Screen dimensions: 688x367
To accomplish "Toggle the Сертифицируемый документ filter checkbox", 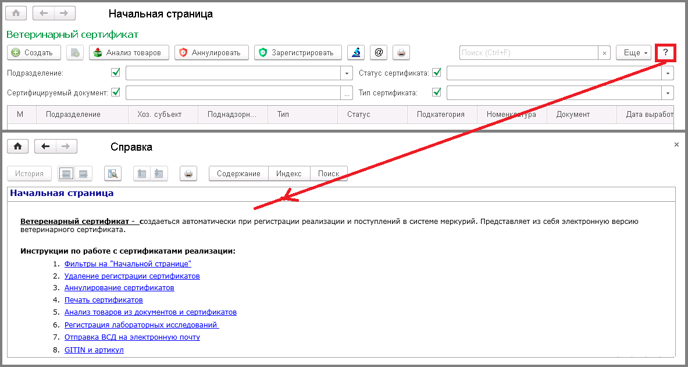I will point(116,92).
